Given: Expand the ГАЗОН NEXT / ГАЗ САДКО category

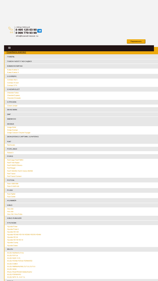Looking at the screenshot, I should (x=81, y=62).
